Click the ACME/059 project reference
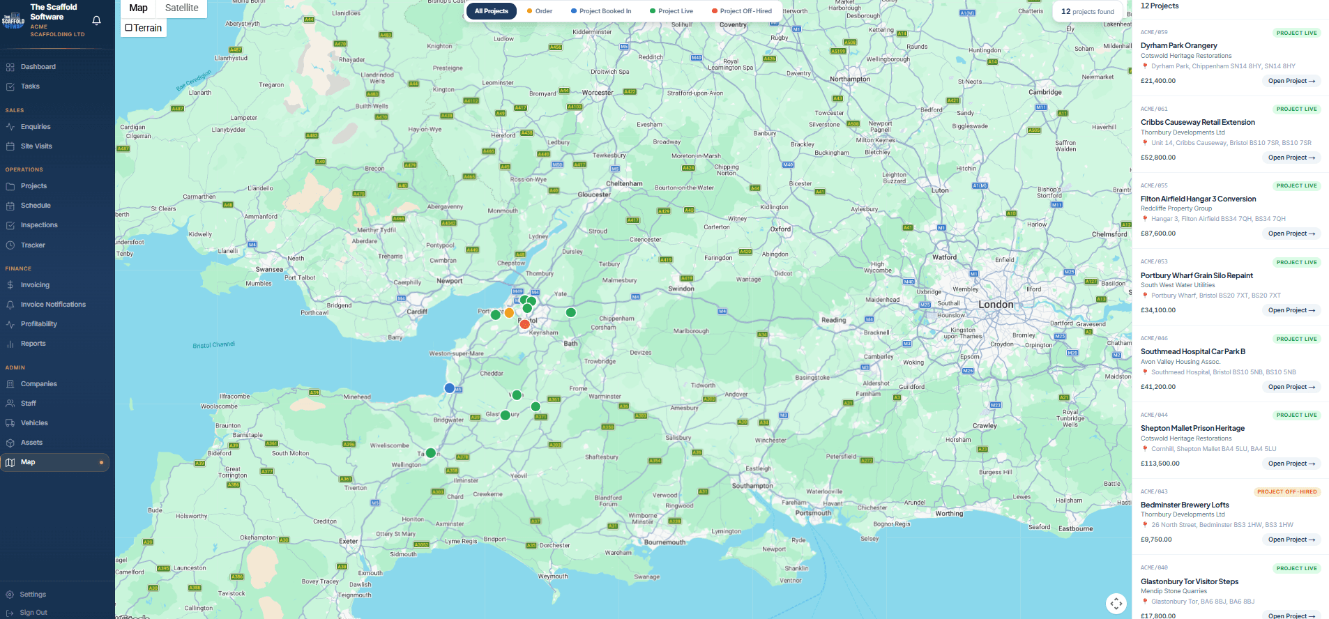Image resolution: width=1329 pixels, height=619 pixels. tap(1154, 32)
